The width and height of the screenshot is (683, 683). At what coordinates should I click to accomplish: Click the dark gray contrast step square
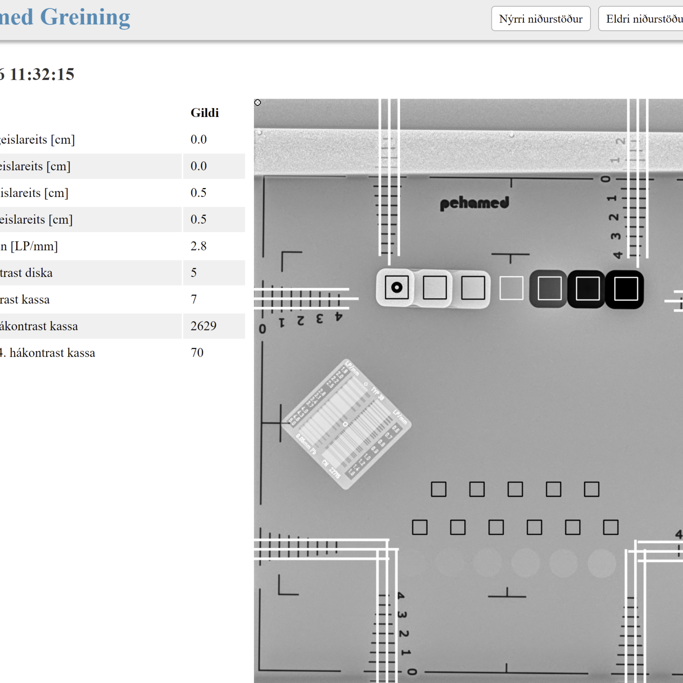549,289
